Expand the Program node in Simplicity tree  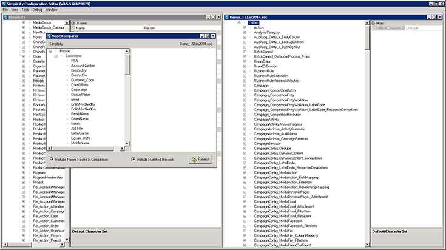(24, 173)
